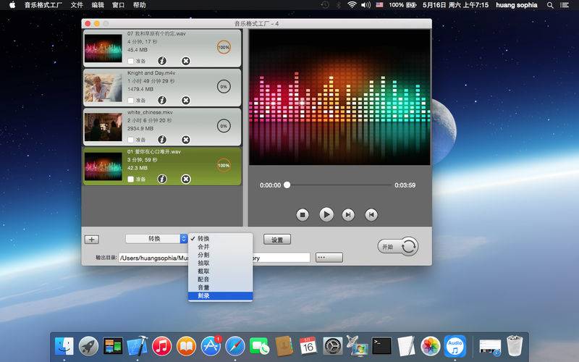This screenshot has width=579, height=362.
Task: Jump to previous track in player
Action: [371, 214]
